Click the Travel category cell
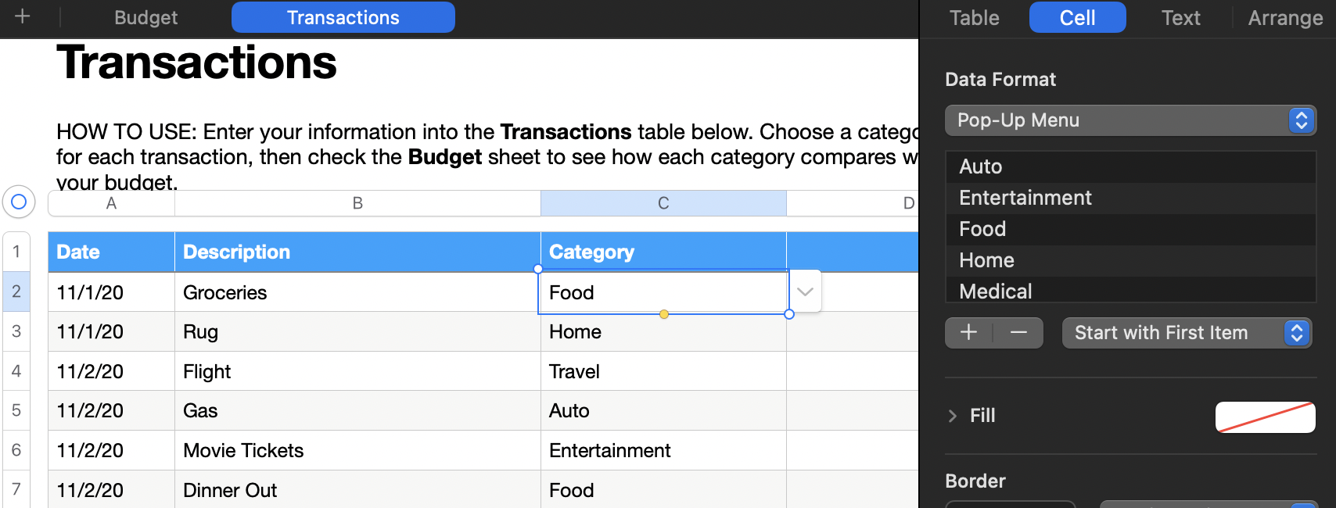This screenshot has height=508, width=1336. point(663,371)
